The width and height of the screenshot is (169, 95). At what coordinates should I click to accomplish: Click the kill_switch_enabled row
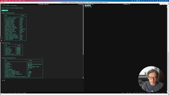point(15,18)
